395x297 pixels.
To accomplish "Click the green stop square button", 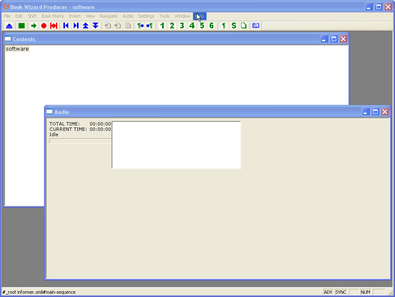I will point(22,26).
